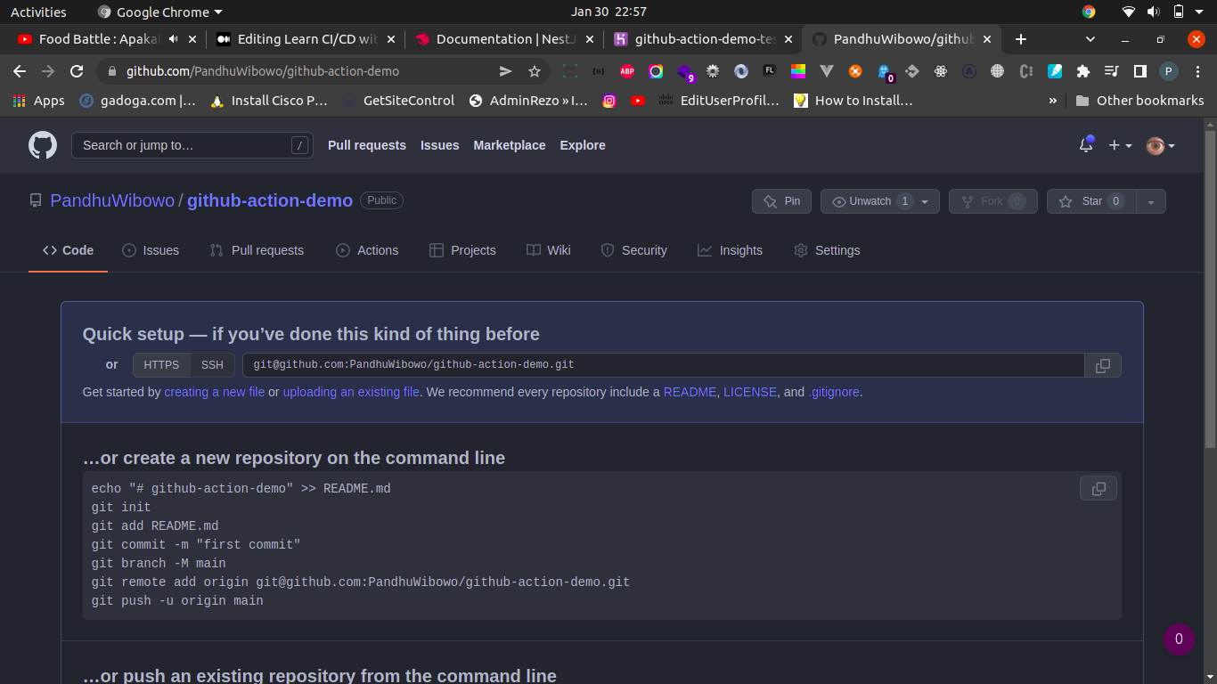This screenshot has height=684, width=1217.
Task: Copy the new repository command block
Action: [1099, 488]
